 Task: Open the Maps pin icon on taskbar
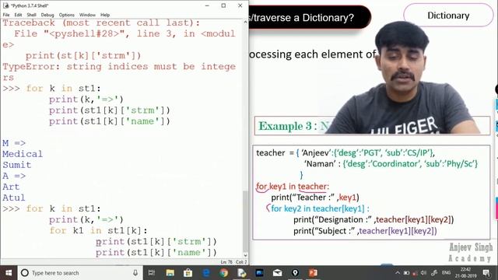[295, 273]
